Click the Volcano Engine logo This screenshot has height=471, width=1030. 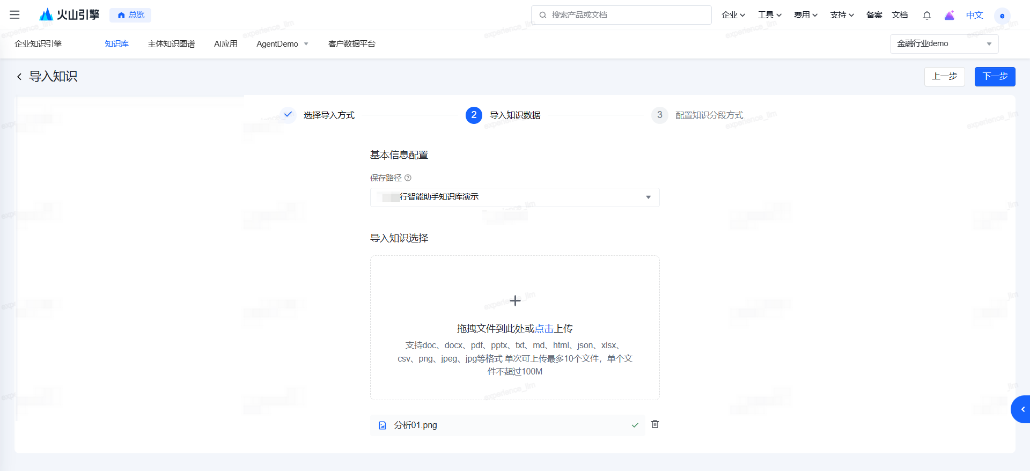(70, 15)
